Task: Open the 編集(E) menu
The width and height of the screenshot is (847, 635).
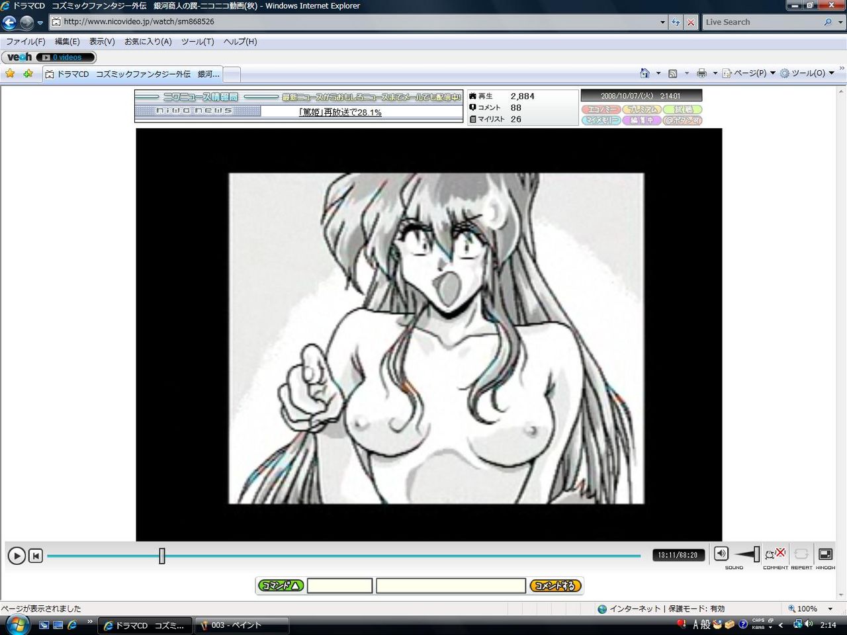Action: 67,41
